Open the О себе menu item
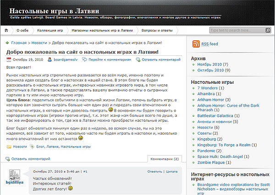 point(22,30)
